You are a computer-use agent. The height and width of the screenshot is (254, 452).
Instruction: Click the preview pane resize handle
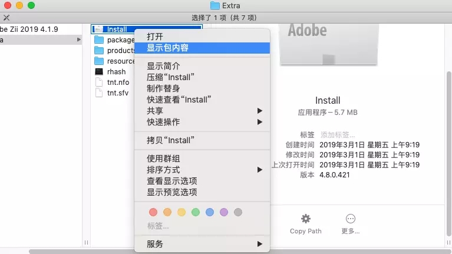pyautogui.click(x=448, y=242)
